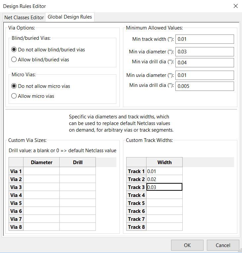Click the Via 5 Diameter cell
This screenshot has width=242, height=253.
(x=41, y=203)
